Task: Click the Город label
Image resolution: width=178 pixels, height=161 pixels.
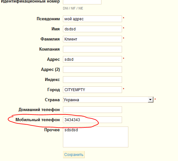Action: coord(53,90)
